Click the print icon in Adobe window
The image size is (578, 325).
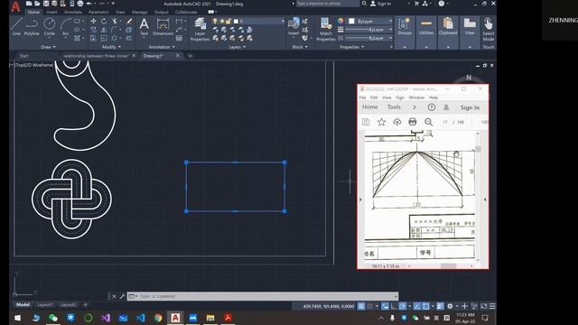(413, 122)
